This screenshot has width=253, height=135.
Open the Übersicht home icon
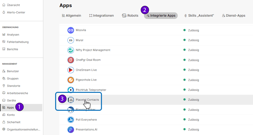tap(4, 5)
